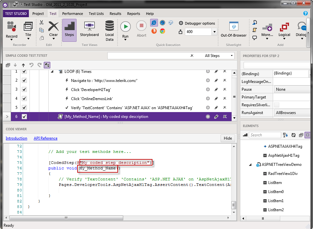Uncheck the checkbox for step 2
Screen dimensions: 313x229
point(24,80)
